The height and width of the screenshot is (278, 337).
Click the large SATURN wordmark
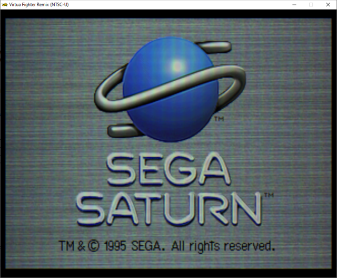170,209
